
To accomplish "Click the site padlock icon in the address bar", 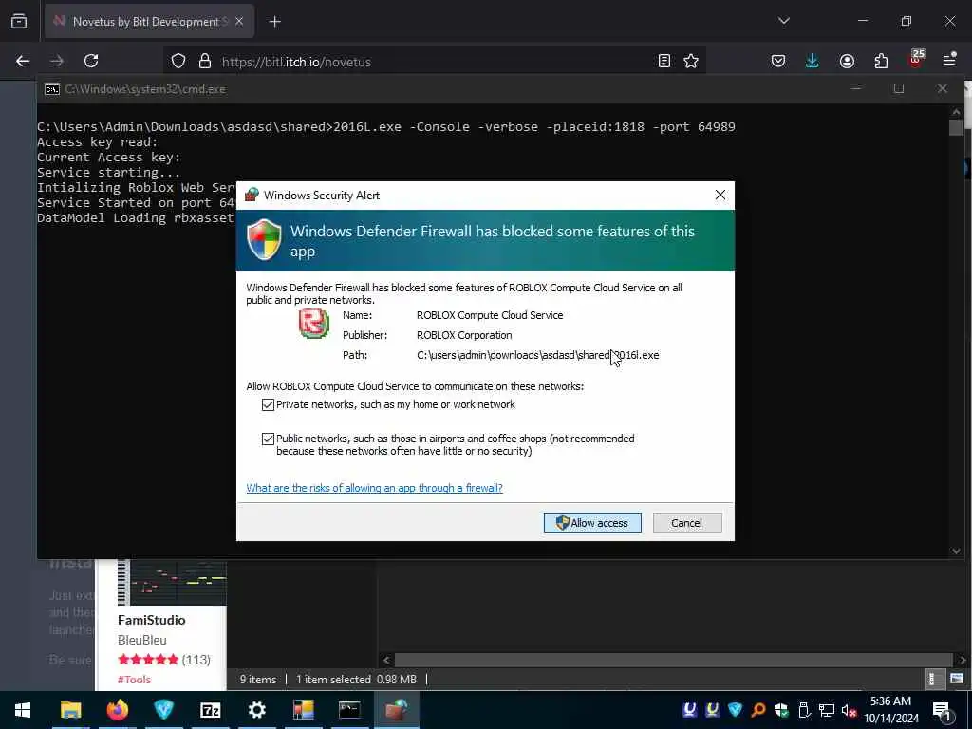I will 205,61.
